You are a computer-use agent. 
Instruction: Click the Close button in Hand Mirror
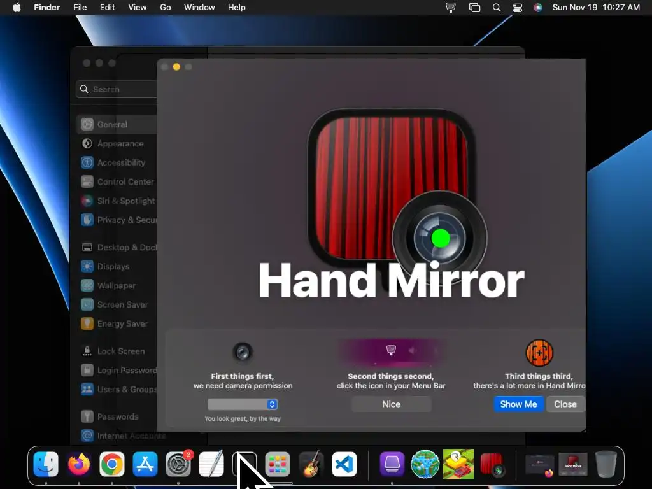(x=565, y=404)
